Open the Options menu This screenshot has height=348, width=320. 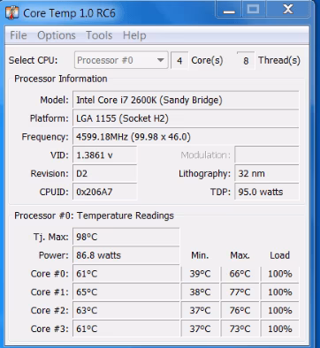57,35
